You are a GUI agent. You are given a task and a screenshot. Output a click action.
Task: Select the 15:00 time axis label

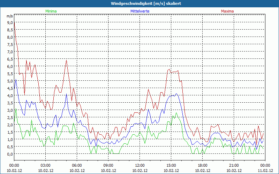[171, 165]
